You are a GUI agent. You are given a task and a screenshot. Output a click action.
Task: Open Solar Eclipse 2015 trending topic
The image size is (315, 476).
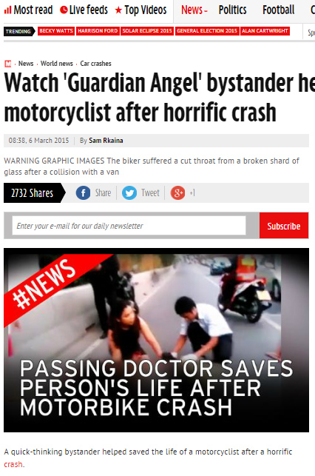pos(147,31)
